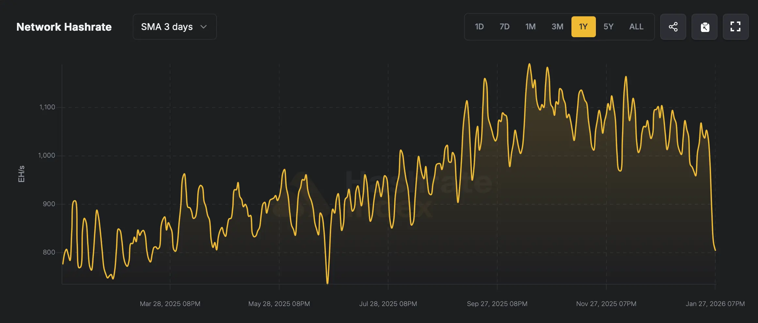
Task: Click the SMA dropdown chevron arrow
Action: (x=204, y=27)
